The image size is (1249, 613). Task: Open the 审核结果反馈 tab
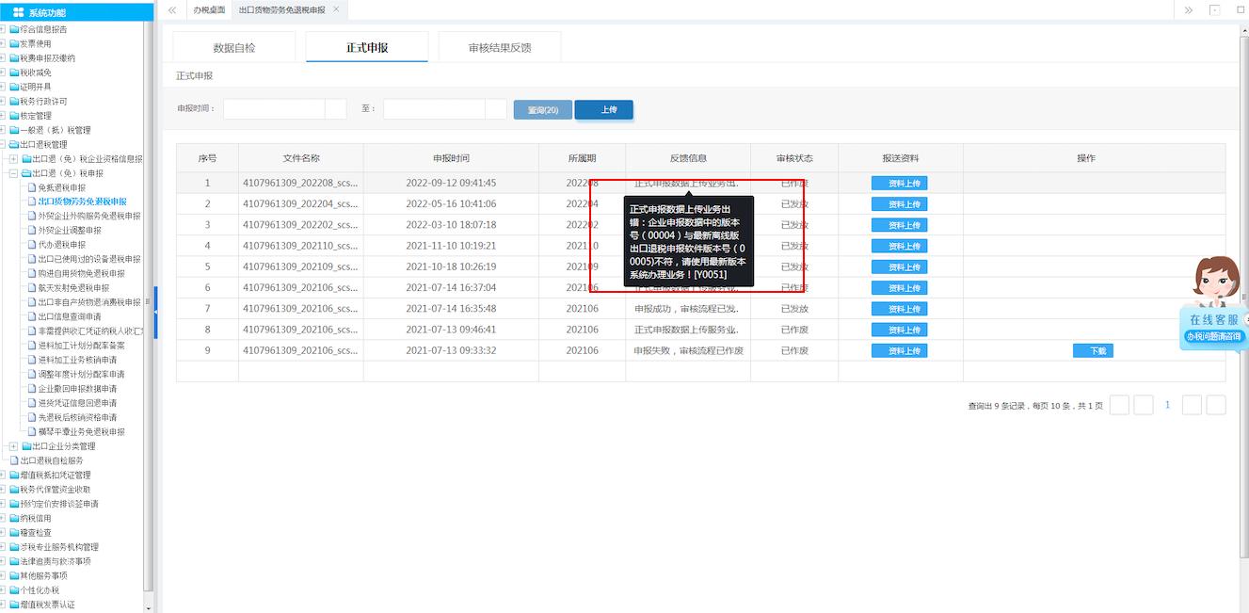[500, 47]
